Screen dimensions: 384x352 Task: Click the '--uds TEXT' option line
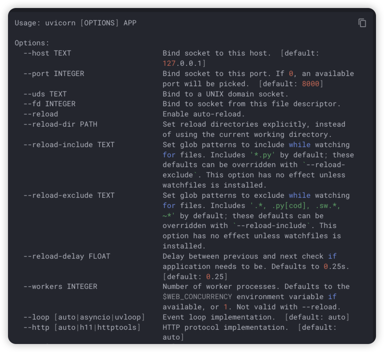[x=45, y=94]
